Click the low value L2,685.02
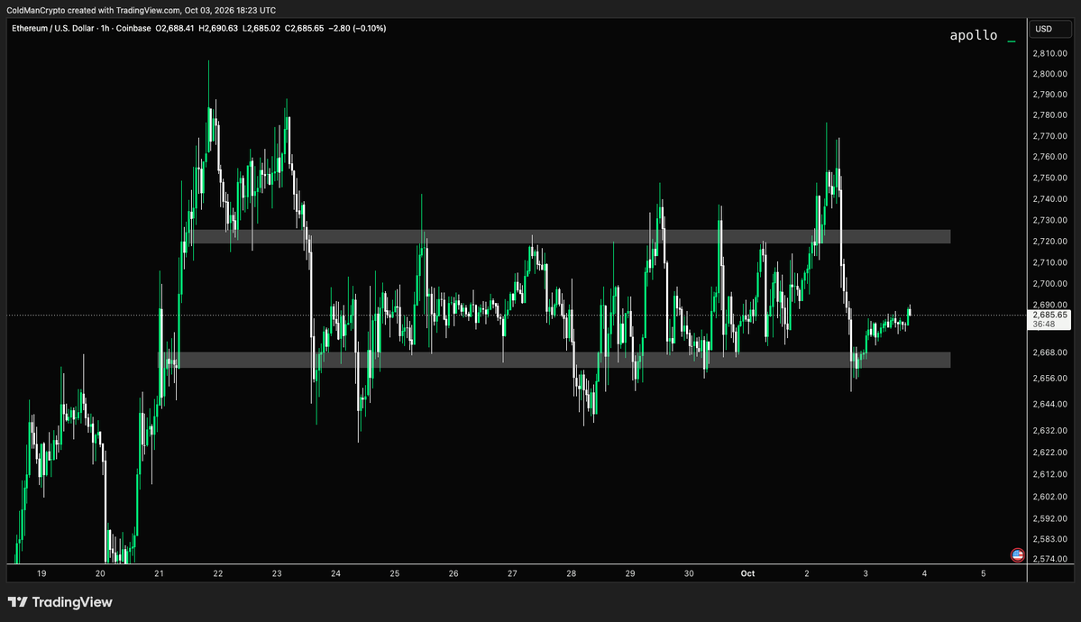 261,28
